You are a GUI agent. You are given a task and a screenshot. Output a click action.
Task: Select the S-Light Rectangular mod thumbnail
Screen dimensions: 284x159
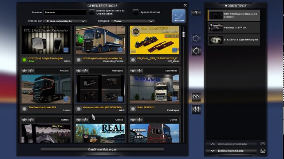point(46,40)
